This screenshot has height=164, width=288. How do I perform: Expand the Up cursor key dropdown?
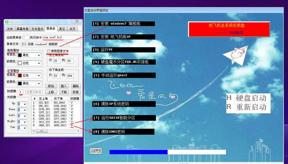[22, 104]
